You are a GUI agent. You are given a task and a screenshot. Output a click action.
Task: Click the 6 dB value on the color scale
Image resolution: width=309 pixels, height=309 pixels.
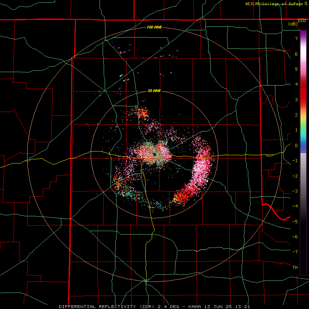[296, 54]
